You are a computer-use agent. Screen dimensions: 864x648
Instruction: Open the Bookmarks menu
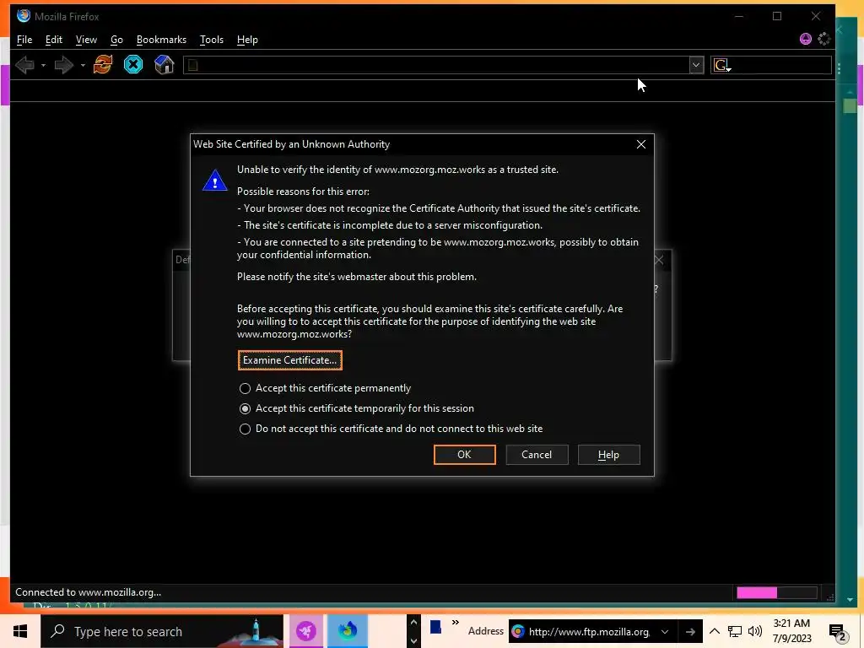click(x=161, y=40)
